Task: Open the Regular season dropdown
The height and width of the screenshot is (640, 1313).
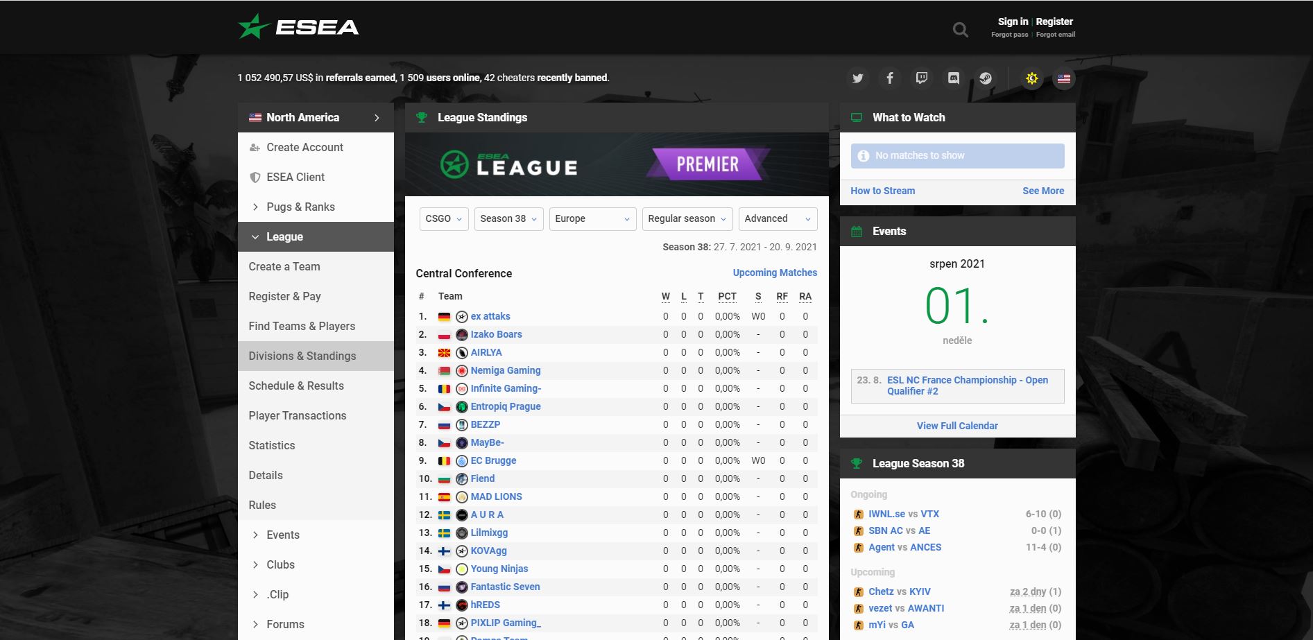Action: point(687,219)
